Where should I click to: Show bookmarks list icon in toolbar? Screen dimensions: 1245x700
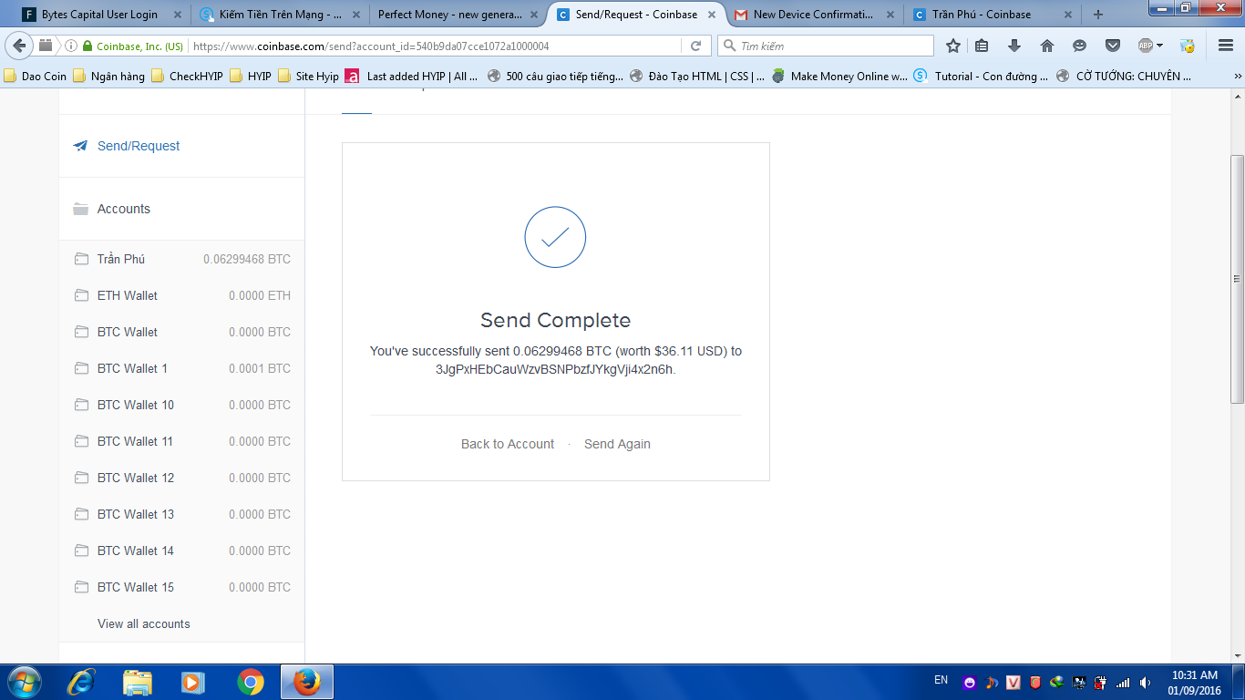point(982,46)
